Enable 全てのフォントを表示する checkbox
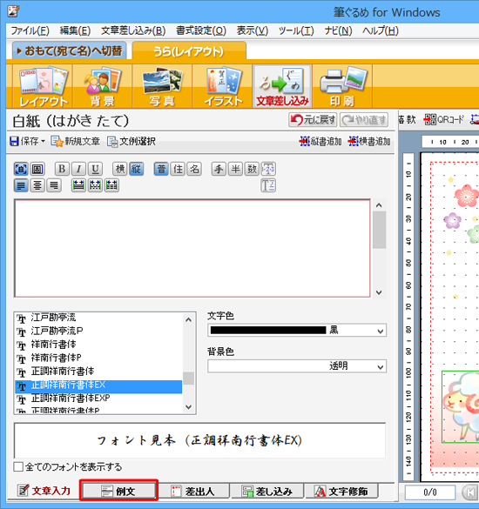This screenshot has height=509, width=479. click(x=18, y=466)
